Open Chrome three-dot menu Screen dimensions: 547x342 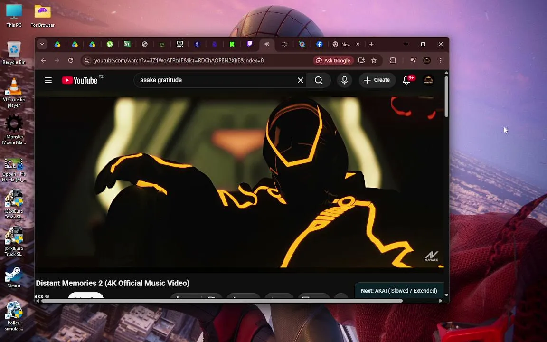441,60
